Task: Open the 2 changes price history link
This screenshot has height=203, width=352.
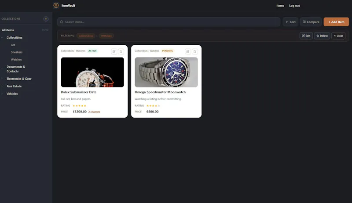Action: (94, 112)
